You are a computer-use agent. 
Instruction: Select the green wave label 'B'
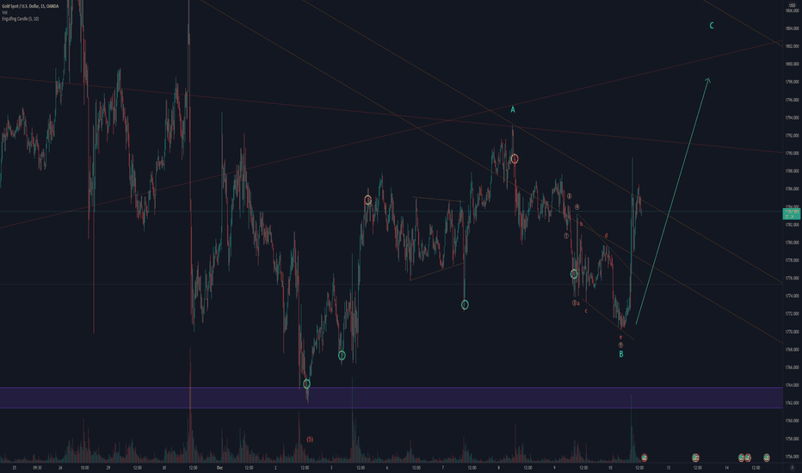click(621, 353)
